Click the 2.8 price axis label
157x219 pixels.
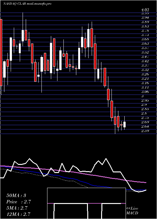144,113
